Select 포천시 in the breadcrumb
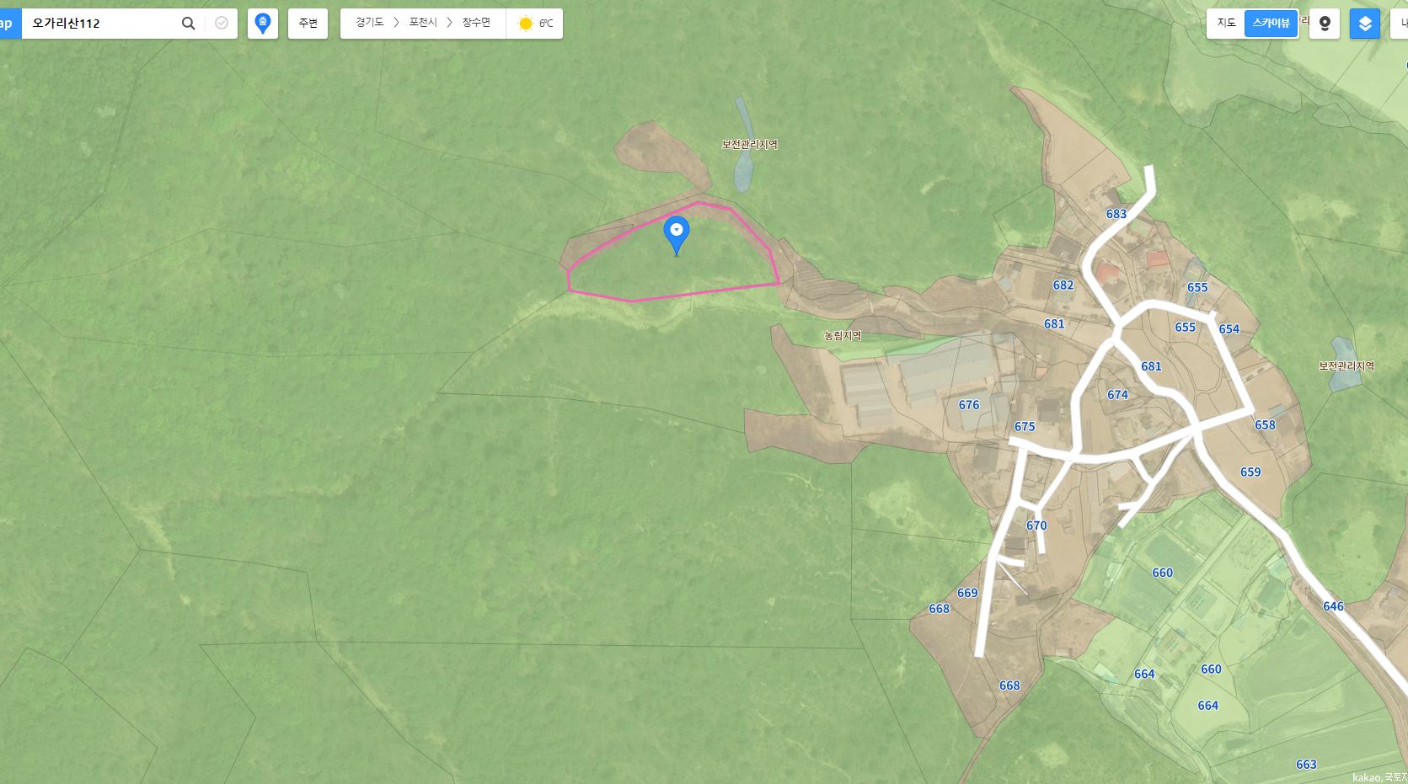Screen dimensions: 1408x784 click(423, 23)
